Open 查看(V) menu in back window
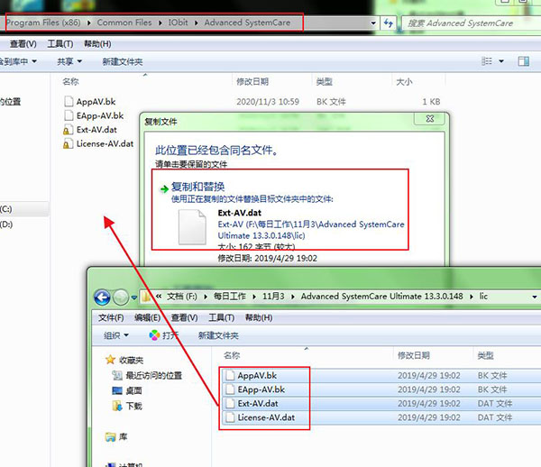Image resolution: width=541 pixels, height=467 pixels. [23, 44]
